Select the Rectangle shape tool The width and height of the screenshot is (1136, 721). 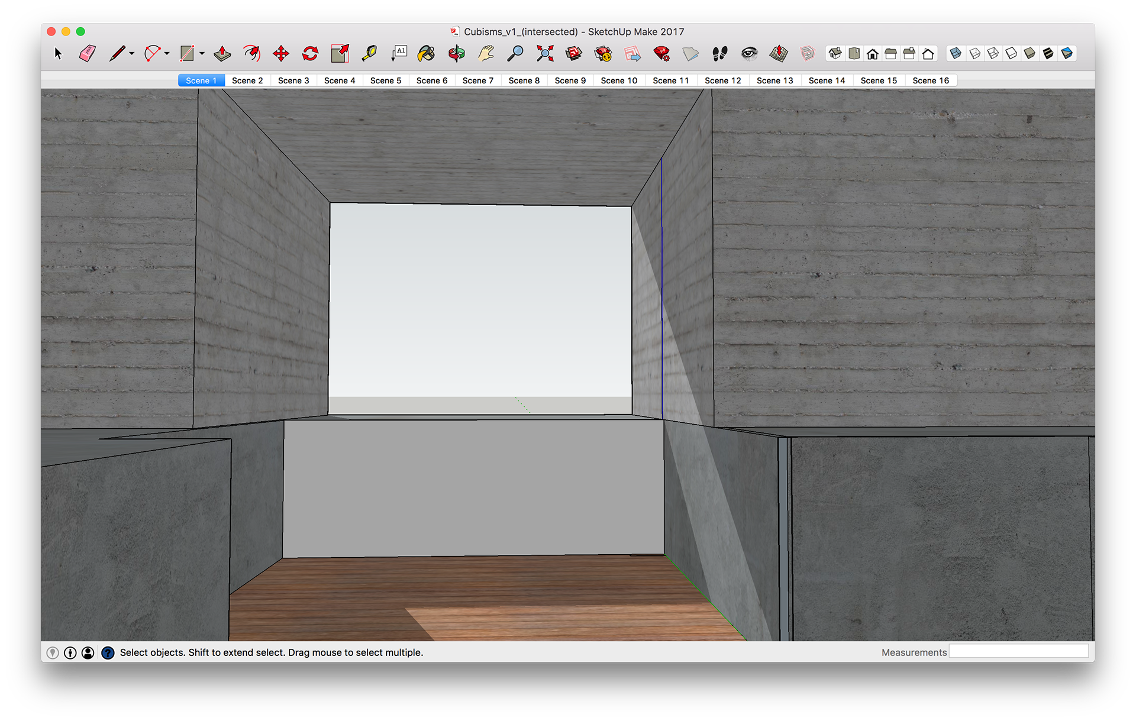(x=187, y=54)
